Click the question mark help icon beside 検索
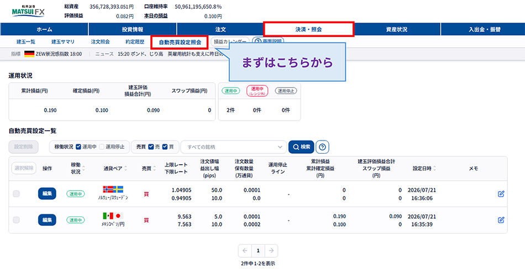This screenshot has width=525, height=270. (x=322, y=147)
